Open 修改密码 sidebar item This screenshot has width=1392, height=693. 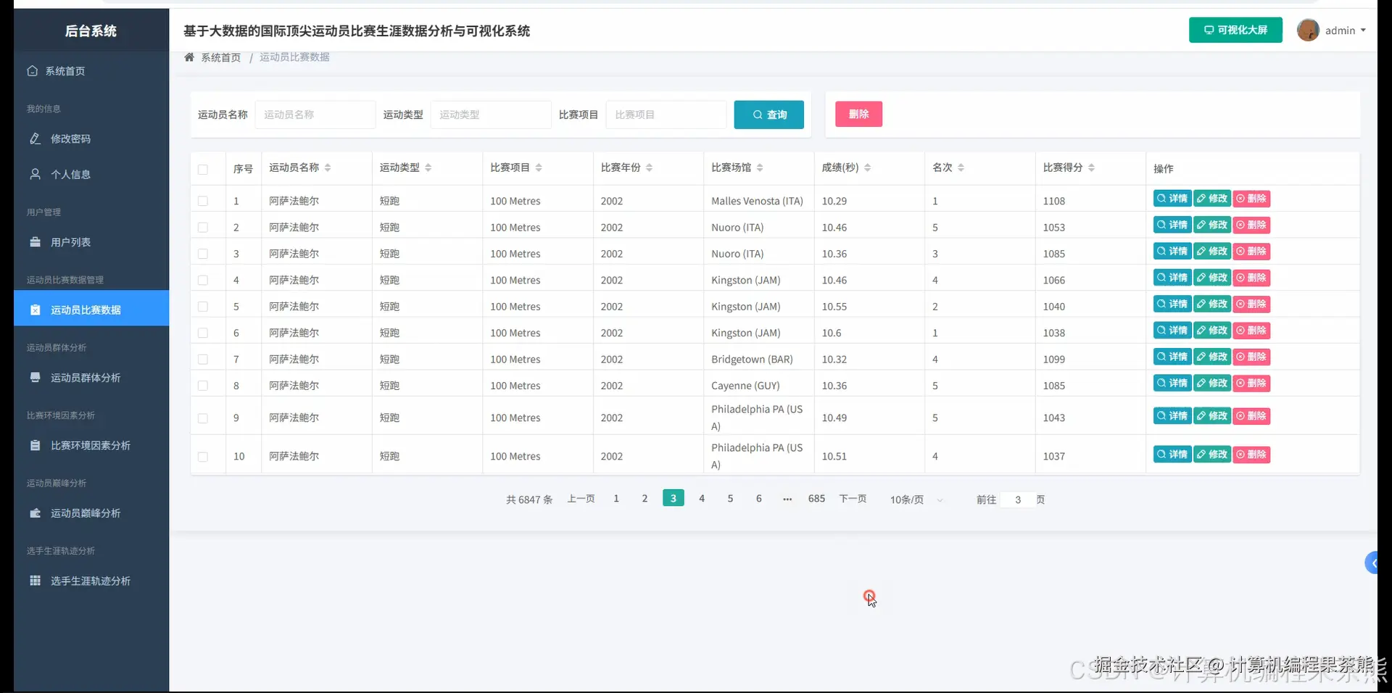pyautogui.click(x=91, y=138)
